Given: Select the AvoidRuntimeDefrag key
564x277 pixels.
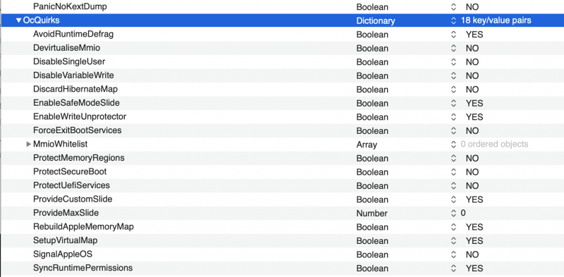Looking at the screenshot, I should pos(73,35).
